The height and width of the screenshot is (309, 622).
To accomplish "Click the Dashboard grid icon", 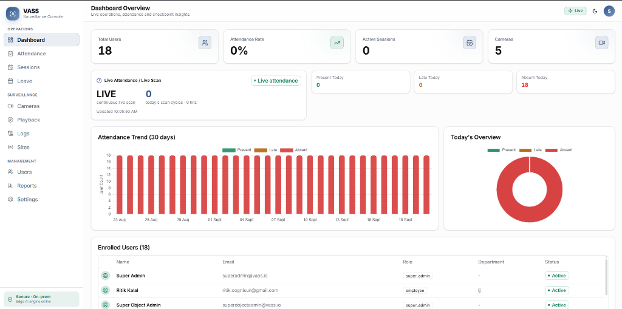I will [11, 39].
